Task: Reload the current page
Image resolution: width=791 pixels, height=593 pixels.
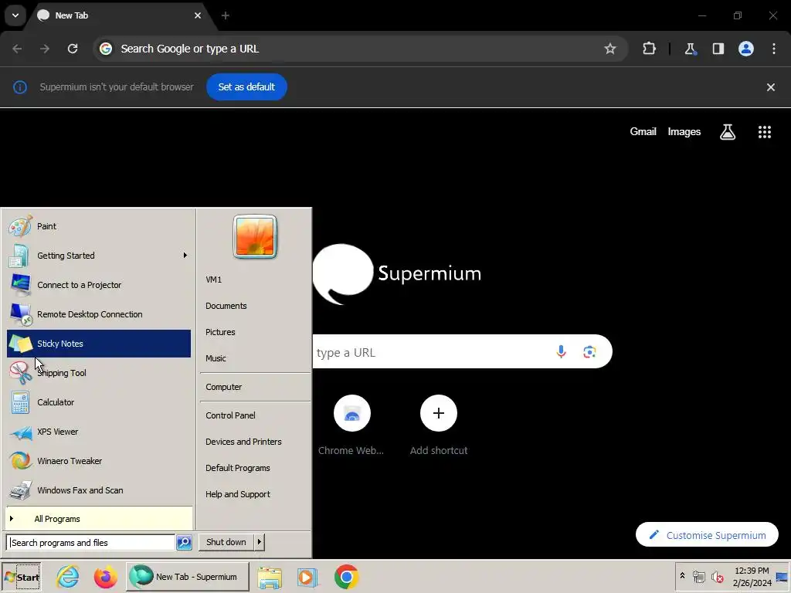Action: (73, 49)
